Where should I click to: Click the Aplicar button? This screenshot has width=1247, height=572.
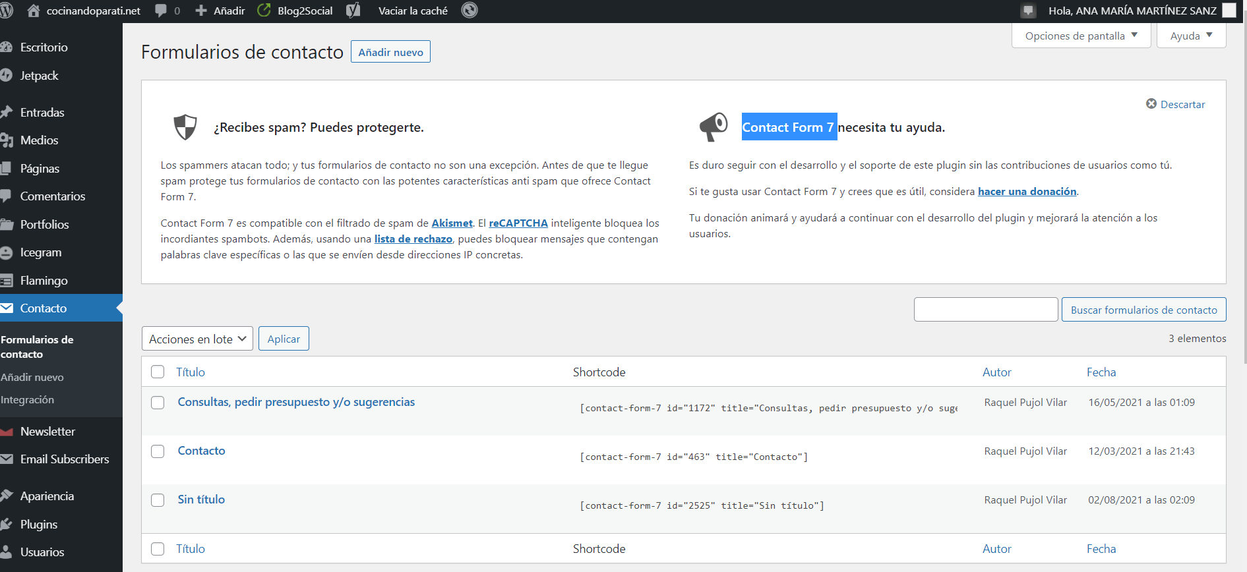coord(284,339)
